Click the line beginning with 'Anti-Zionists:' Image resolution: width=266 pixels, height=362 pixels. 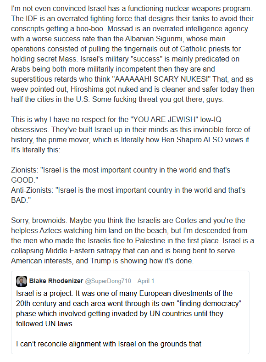128,195
